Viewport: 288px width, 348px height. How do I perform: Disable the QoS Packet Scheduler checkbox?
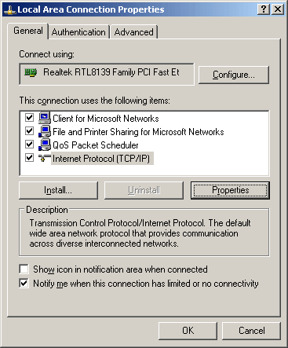(29, 144)
